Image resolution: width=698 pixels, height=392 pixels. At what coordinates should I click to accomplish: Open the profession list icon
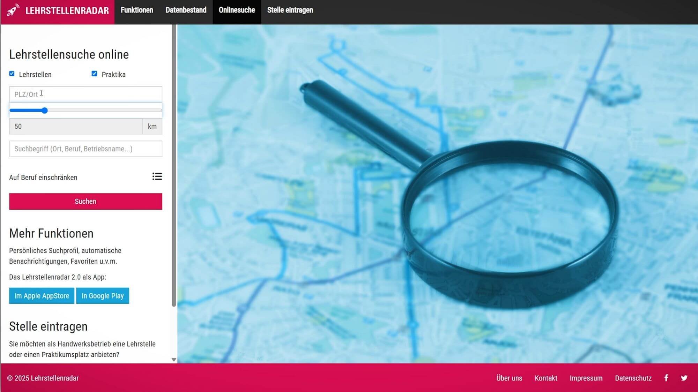[x=157, y=176]
